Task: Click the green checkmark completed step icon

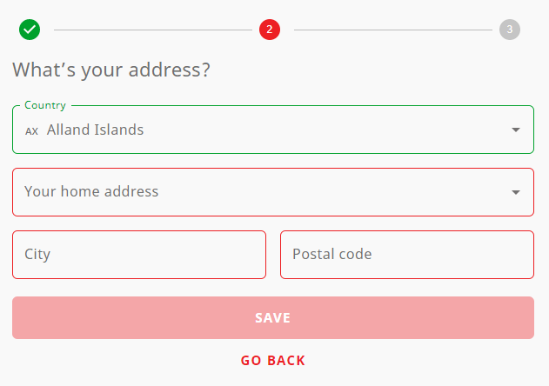Action: [x=30, y=30]
